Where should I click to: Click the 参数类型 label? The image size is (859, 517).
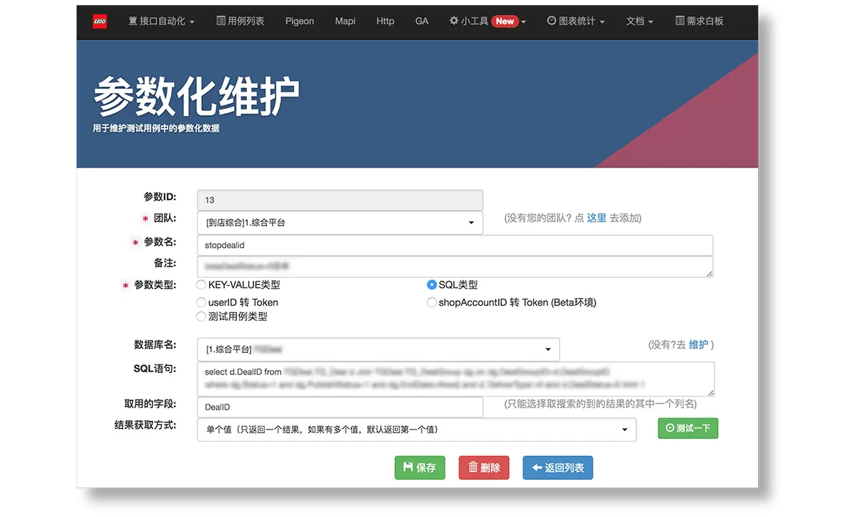point(155,285)
